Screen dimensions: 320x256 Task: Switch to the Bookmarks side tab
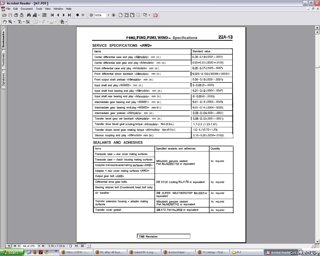point(3,39)
